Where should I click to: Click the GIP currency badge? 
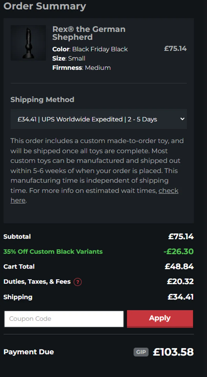(141, 352)
